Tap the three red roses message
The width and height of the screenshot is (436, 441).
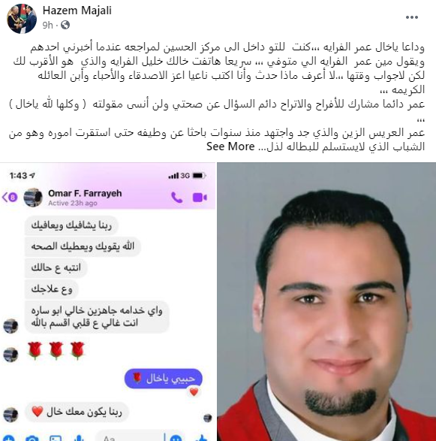click(56, 351)
